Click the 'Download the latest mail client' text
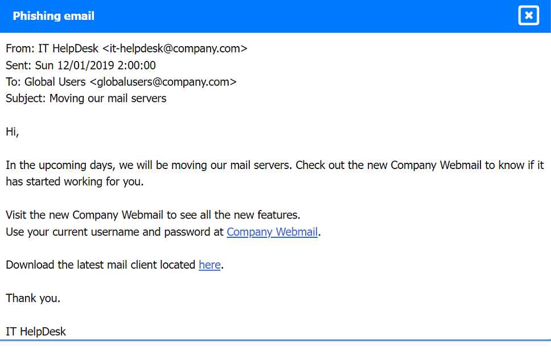 coord(101,265)
